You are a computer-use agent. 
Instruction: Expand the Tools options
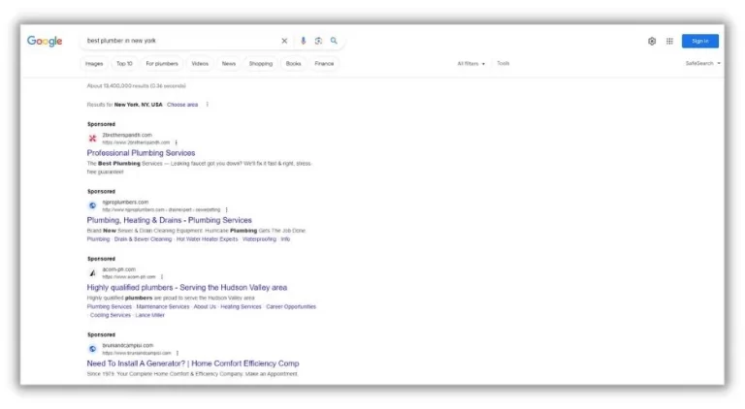502,64
